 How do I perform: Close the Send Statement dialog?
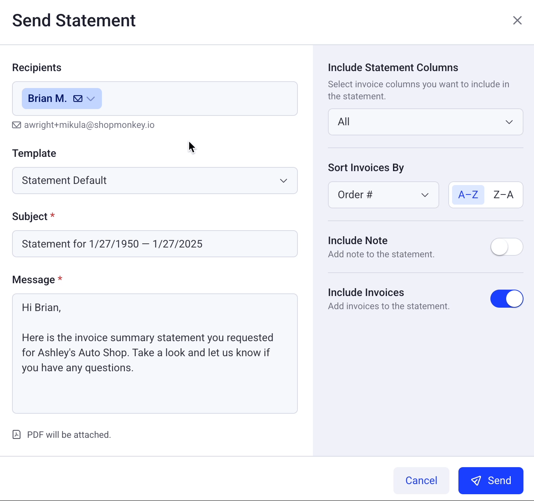click(517, 20)
